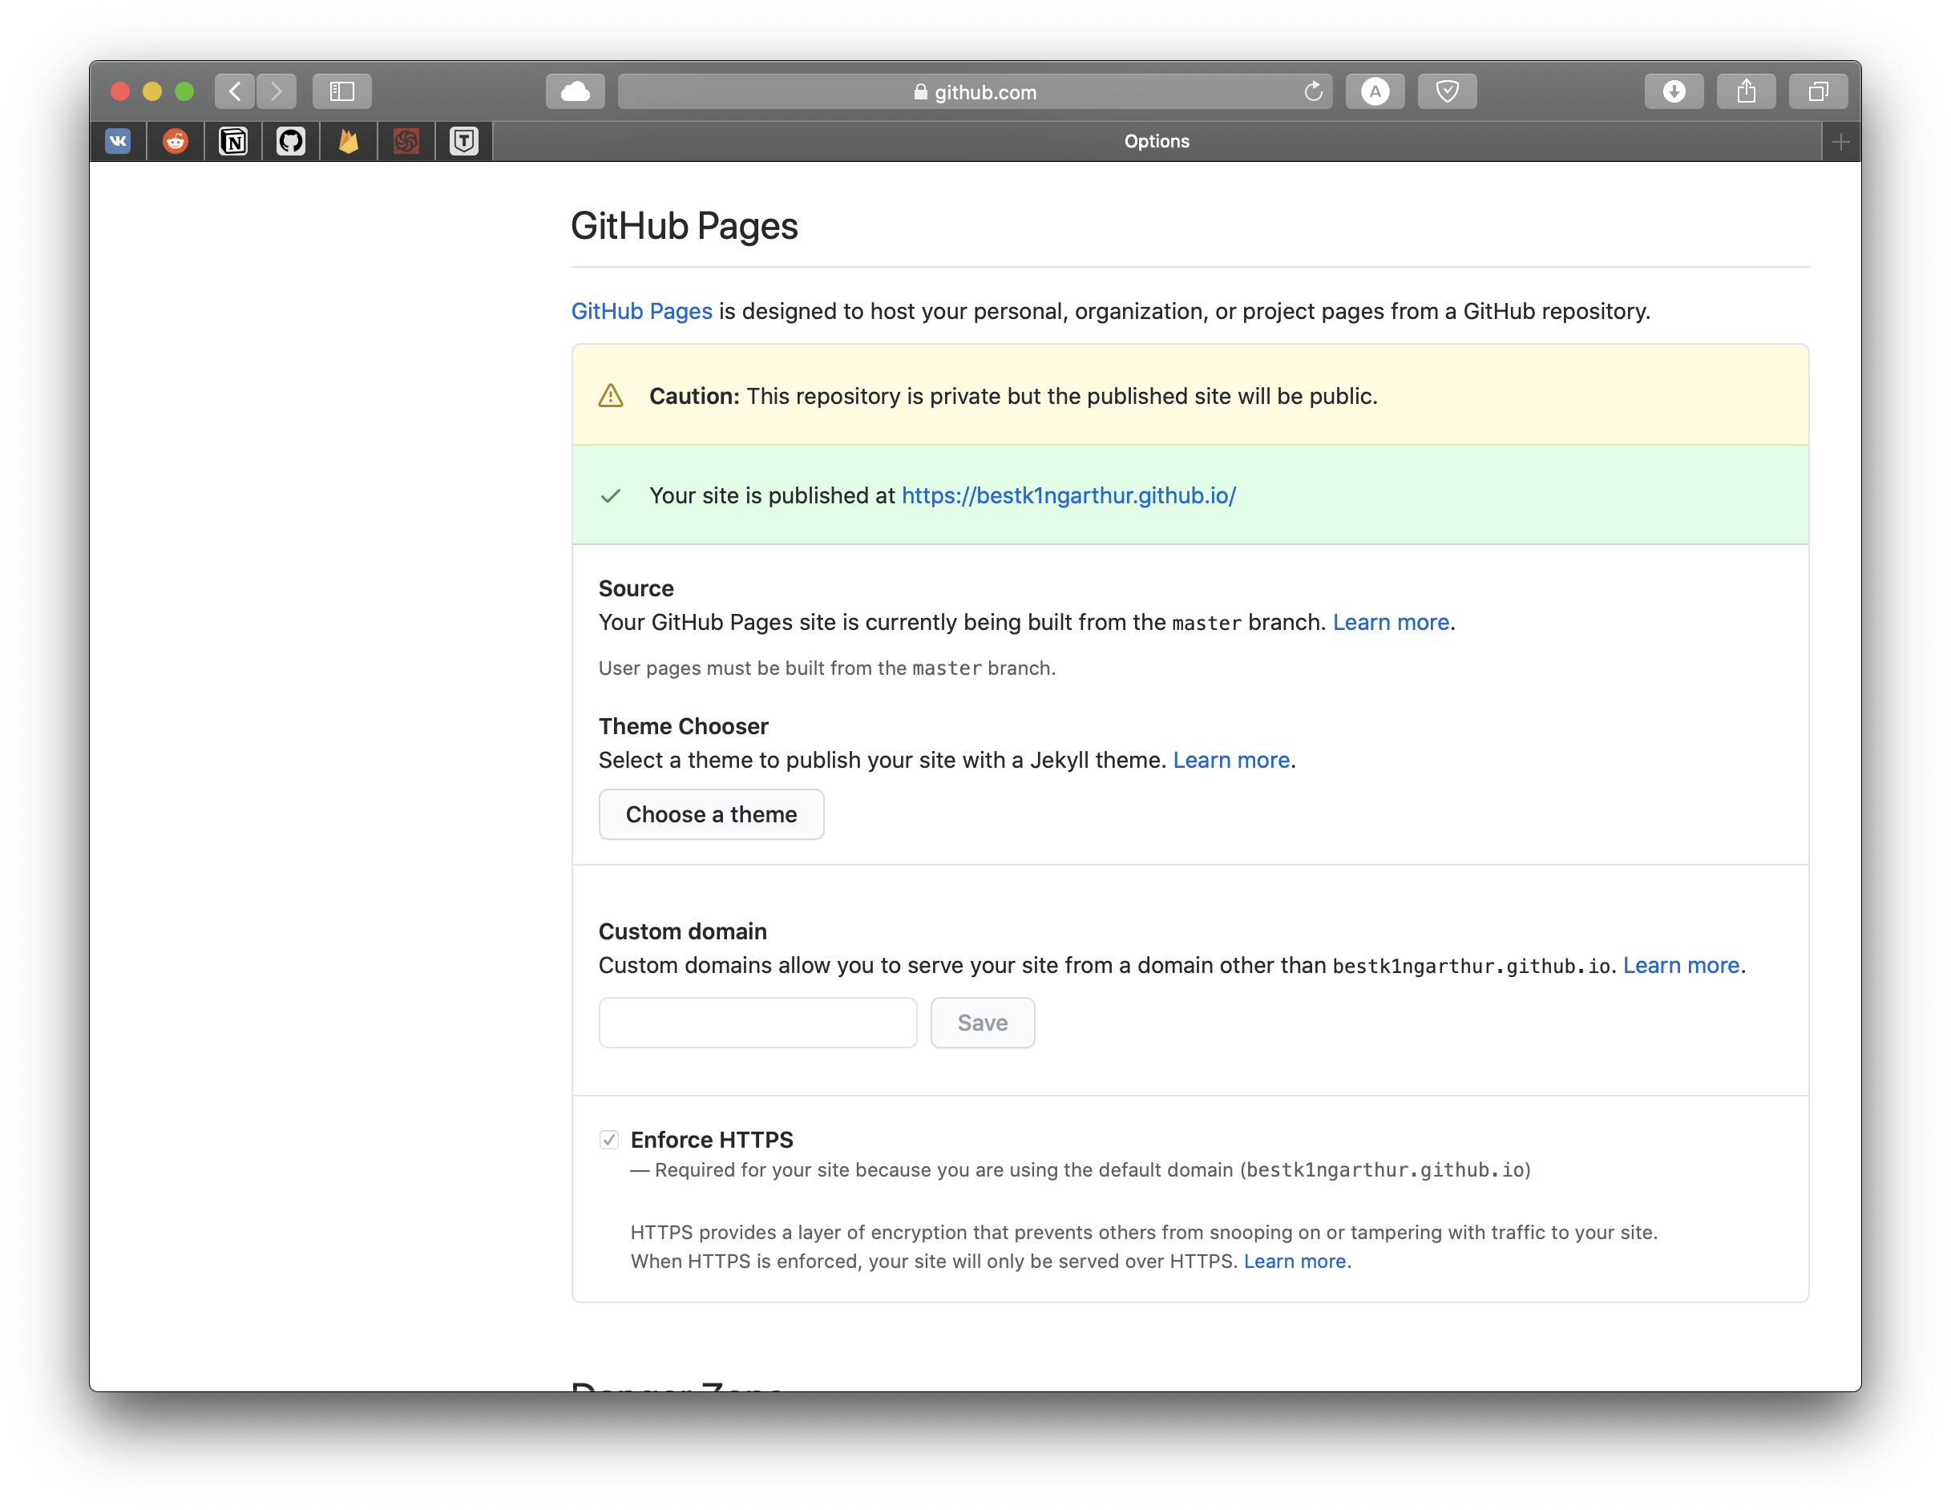
Task: Click the 'Theme Chooser' heading text
Action: tap(684, 725)
